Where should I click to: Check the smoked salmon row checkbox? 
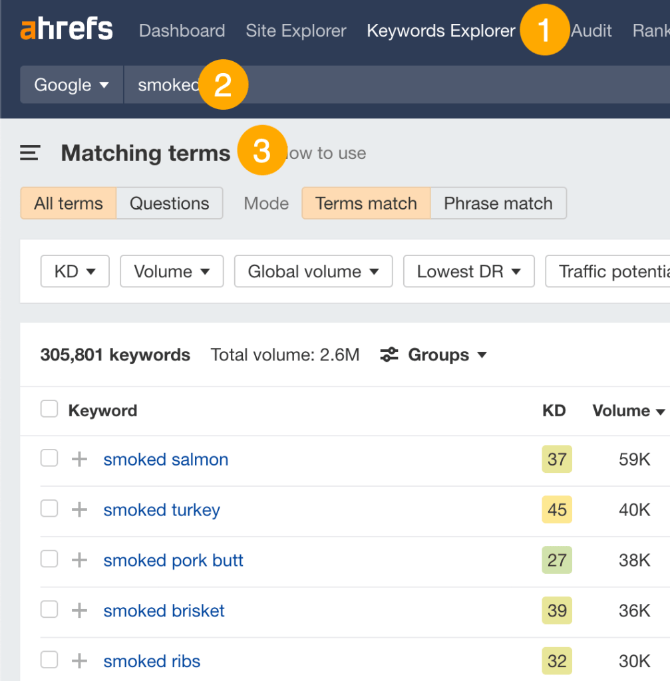coord(49,459)
